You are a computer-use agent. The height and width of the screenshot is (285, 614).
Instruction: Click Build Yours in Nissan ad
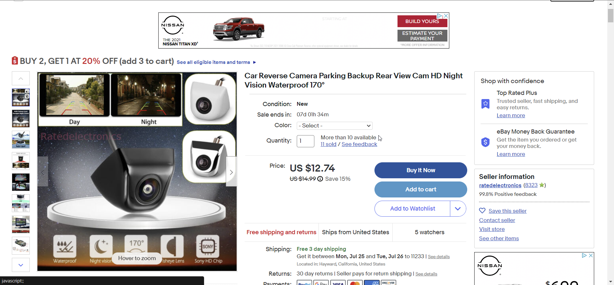click(x=422, y=21)
